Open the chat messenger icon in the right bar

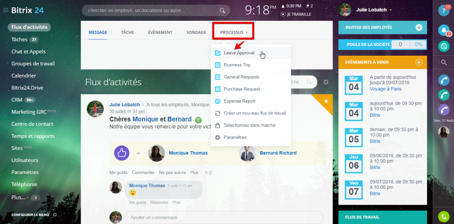443,46
